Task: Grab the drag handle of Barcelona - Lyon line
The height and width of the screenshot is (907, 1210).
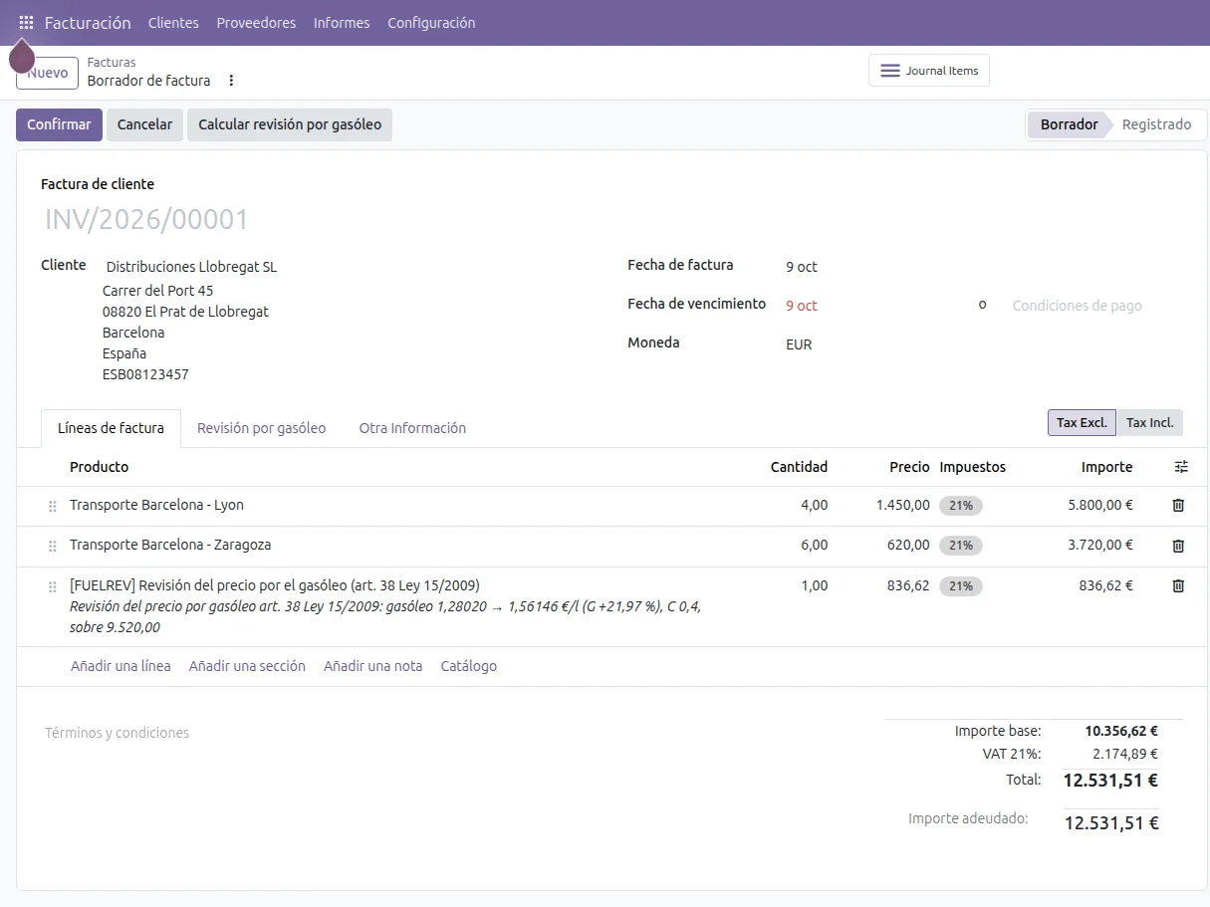Action: 53,507
